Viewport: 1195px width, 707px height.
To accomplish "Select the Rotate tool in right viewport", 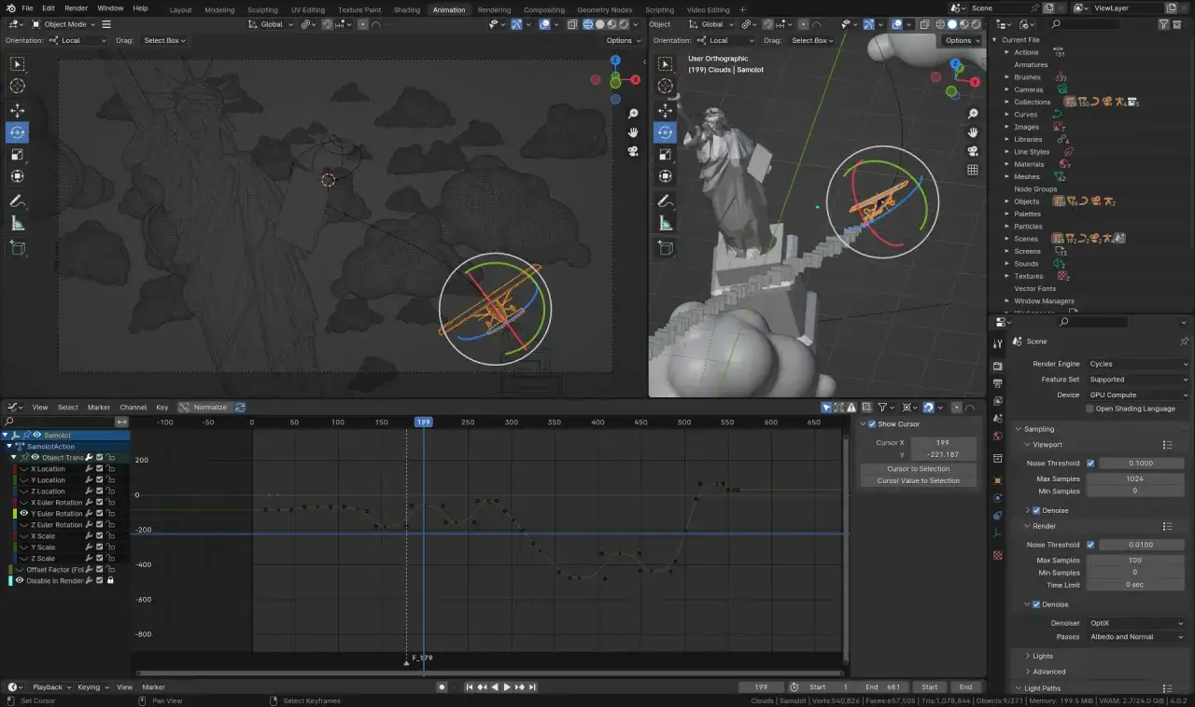I will (x=665, y=132).
